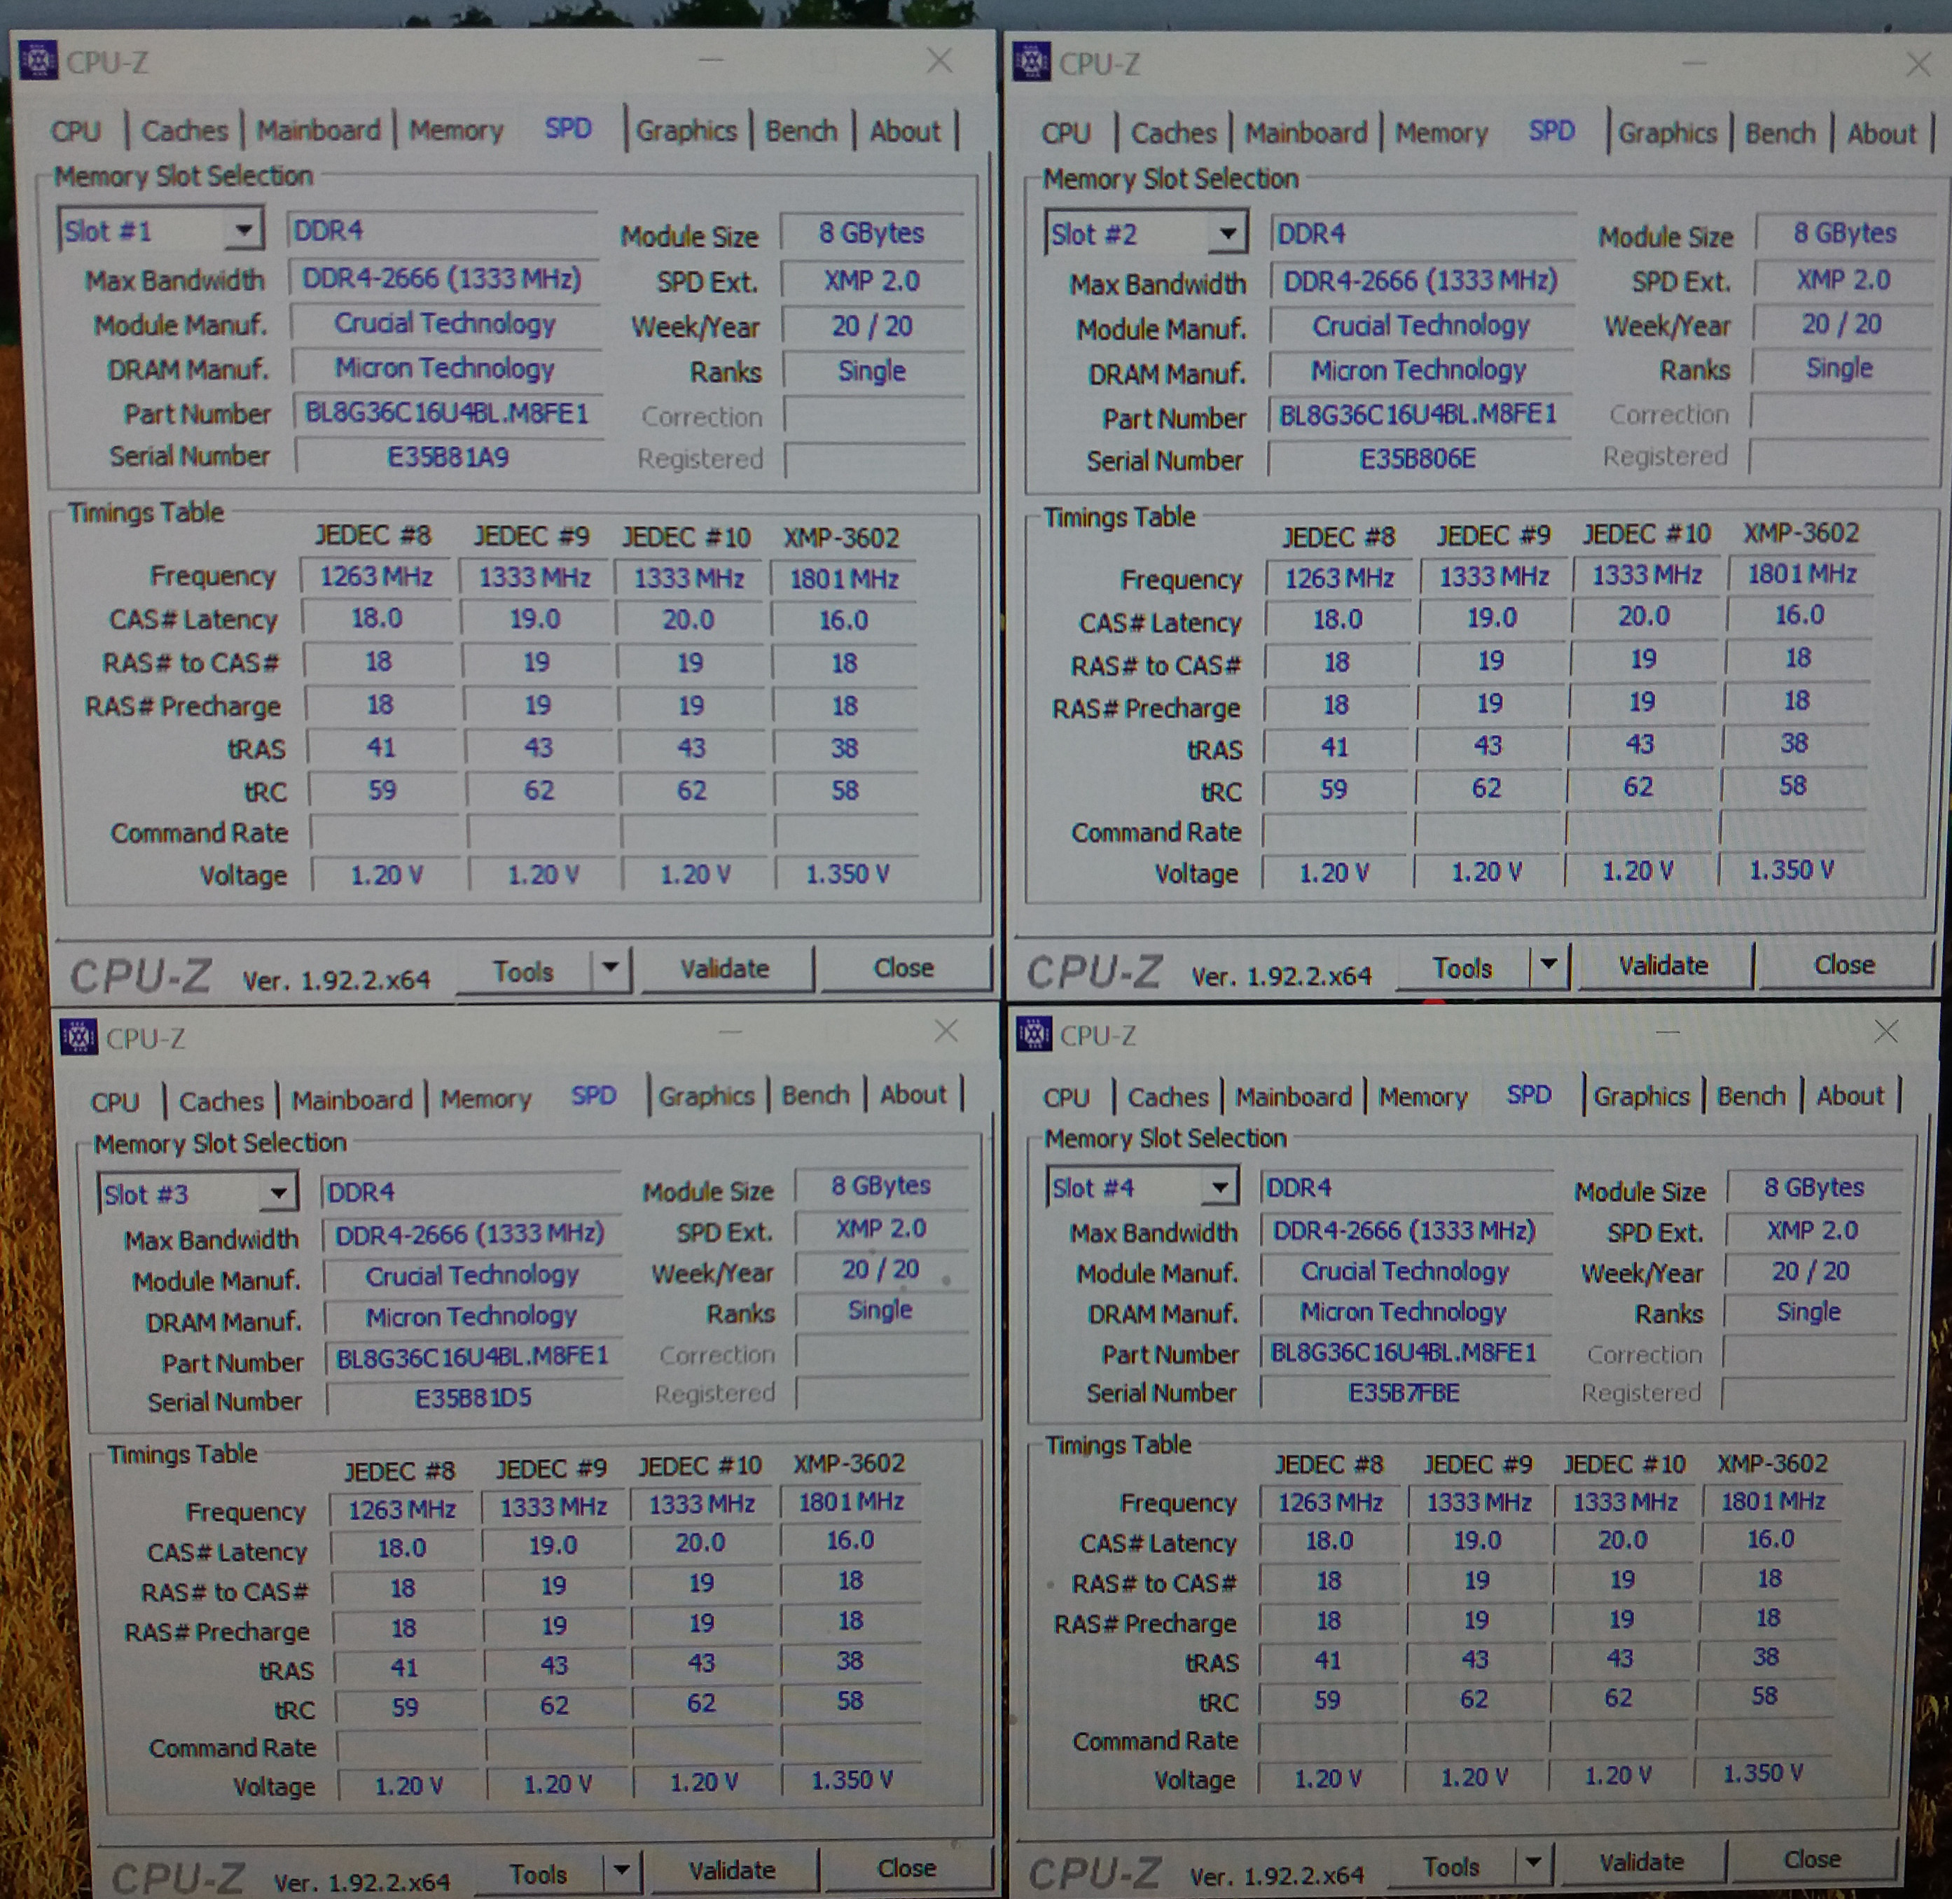Click CPU-Z app icon in Slot #4 window

click(x=1034, y=1034)
